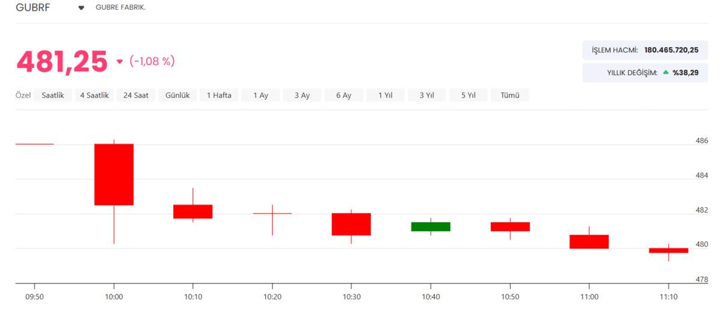
Task: Display all data with Tümü
Action: pyautogui.click(x=510, y=95)
